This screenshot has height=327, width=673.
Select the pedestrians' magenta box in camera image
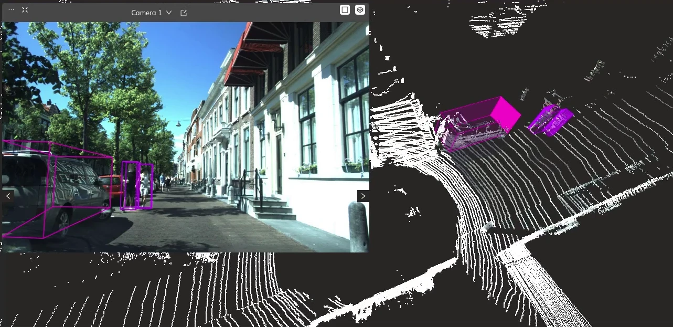pyautogui.click(x=137, y=186)
